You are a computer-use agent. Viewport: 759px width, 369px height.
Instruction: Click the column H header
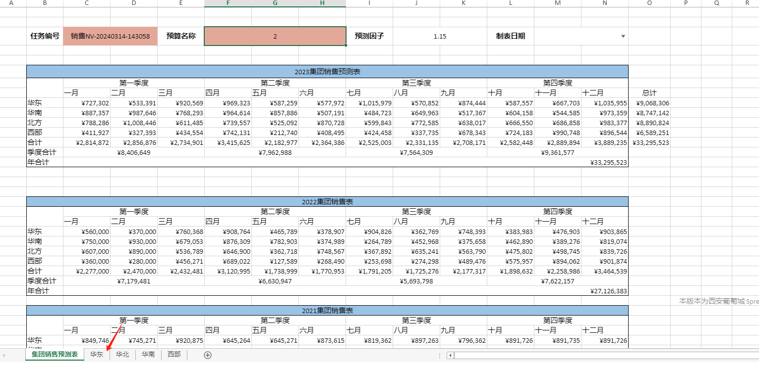coord(322,3)
